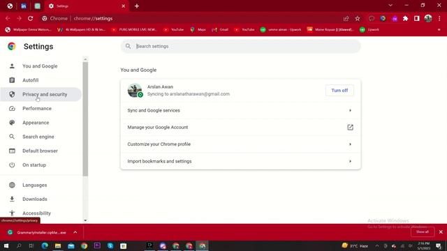Image resolution: width=447 pixels, height=251 pixels.
Task: Open the Wallpaper Emma Watson bookmark
Action: [29, 29]
